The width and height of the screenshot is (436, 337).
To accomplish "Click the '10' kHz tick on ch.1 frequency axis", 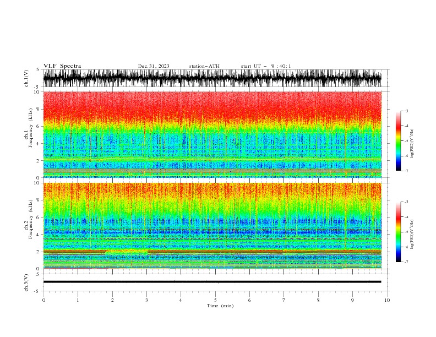I will tap(37, 92).
